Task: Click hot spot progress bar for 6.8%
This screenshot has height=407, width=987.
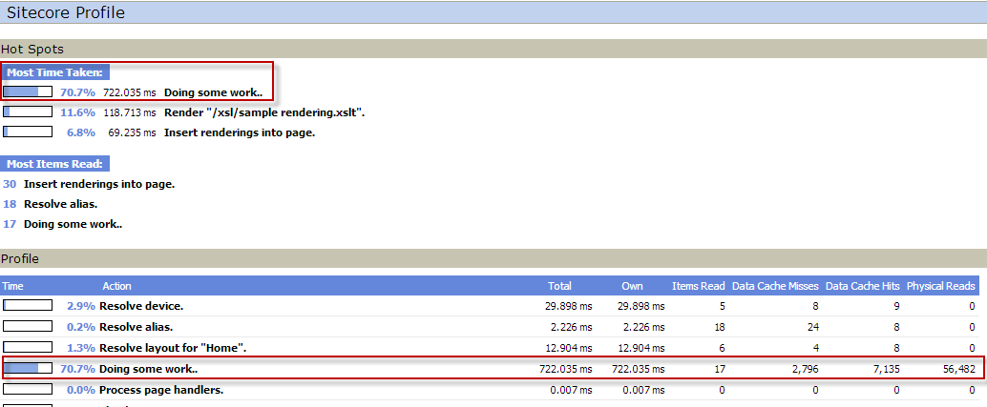Action: click(28, 132)
